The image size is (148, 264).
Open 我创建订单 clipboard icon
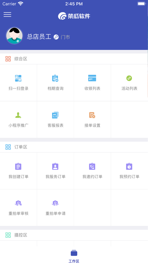[x=18, y=166]
